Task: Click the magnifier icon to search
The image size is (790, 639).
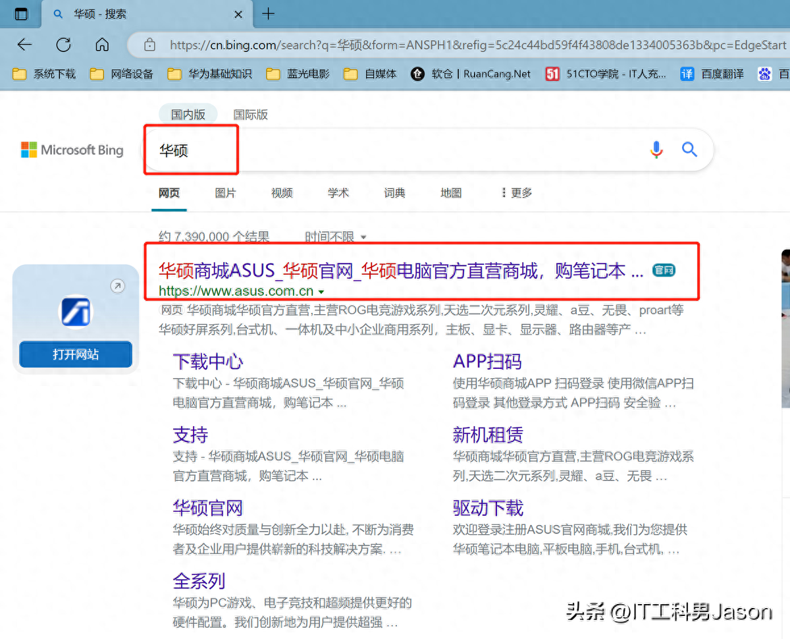Action: (689, 150)
